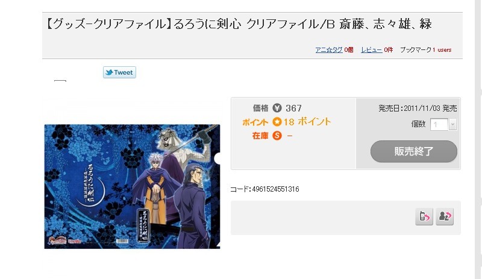Click ブックマーク 1 users text
Screen dimensions: 482x279
point(425,50)
